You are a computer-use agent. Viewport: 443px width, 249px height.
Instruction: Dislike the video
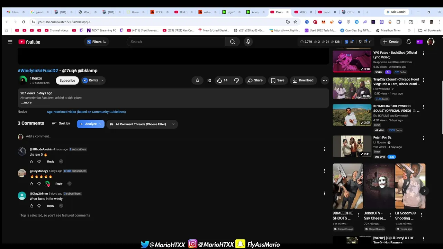point(237,80)
